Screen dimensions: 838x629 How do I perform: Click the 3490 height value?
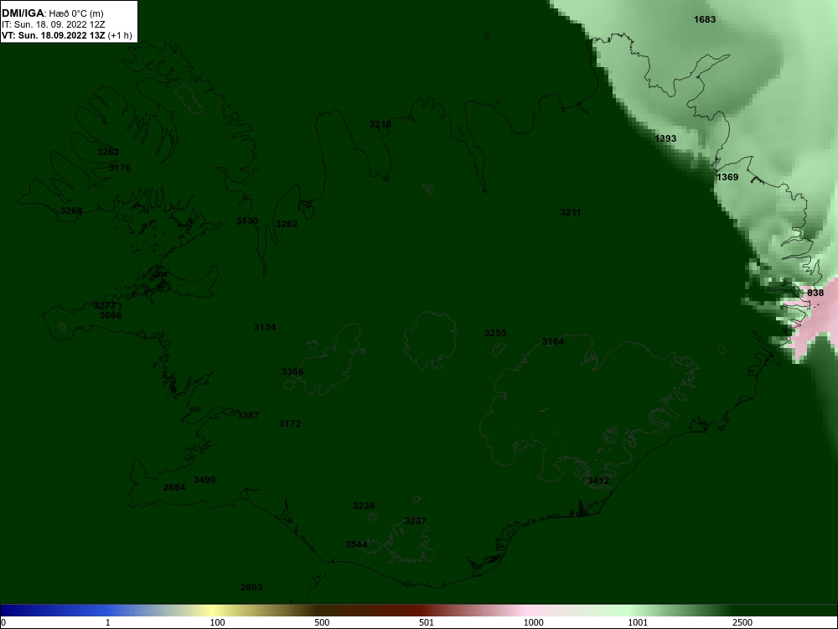click(x=204, y=480)
